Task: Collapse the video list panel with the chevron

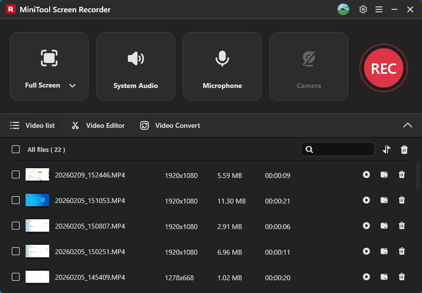Action: (x=408, y=125)
